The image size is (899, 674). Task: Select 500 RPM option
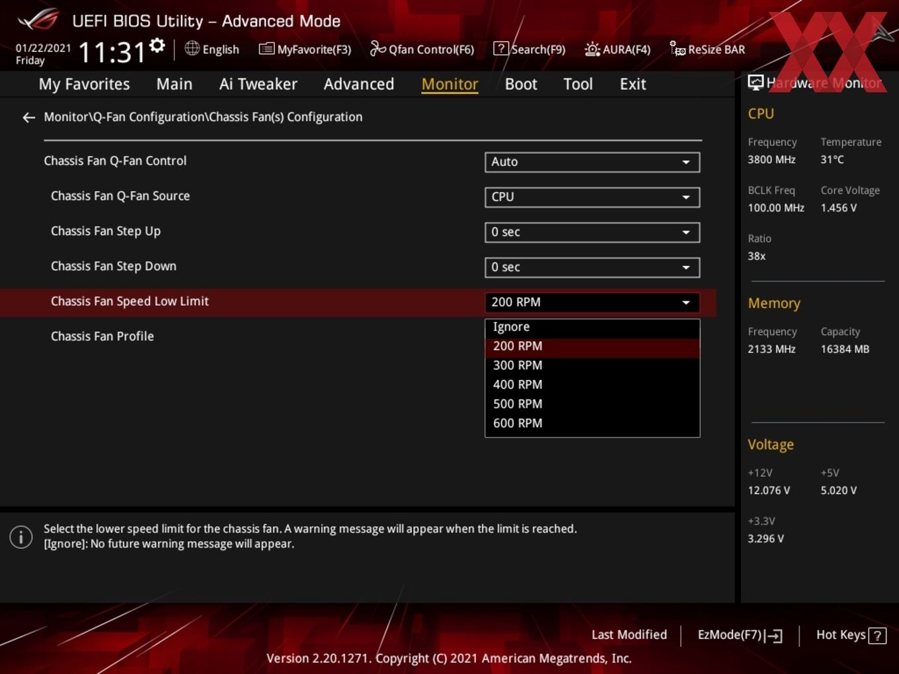point(592,404)
